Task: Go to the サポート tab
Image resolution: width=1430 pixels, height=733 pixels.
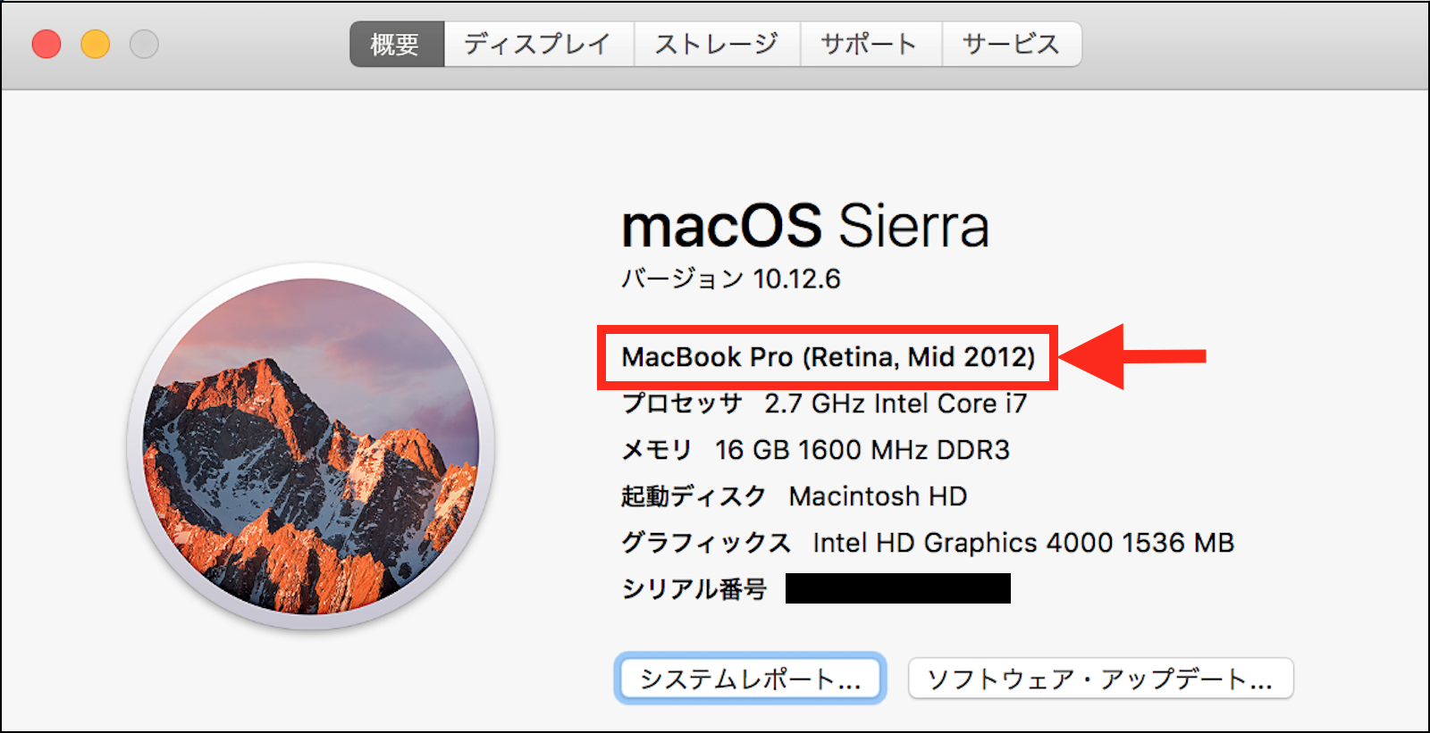Action: (x=869, y=44)
